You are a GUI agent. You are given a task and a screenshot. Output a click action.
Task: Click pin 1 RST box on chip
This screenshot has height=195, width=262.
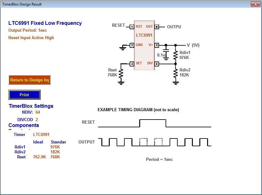[132, 27]
